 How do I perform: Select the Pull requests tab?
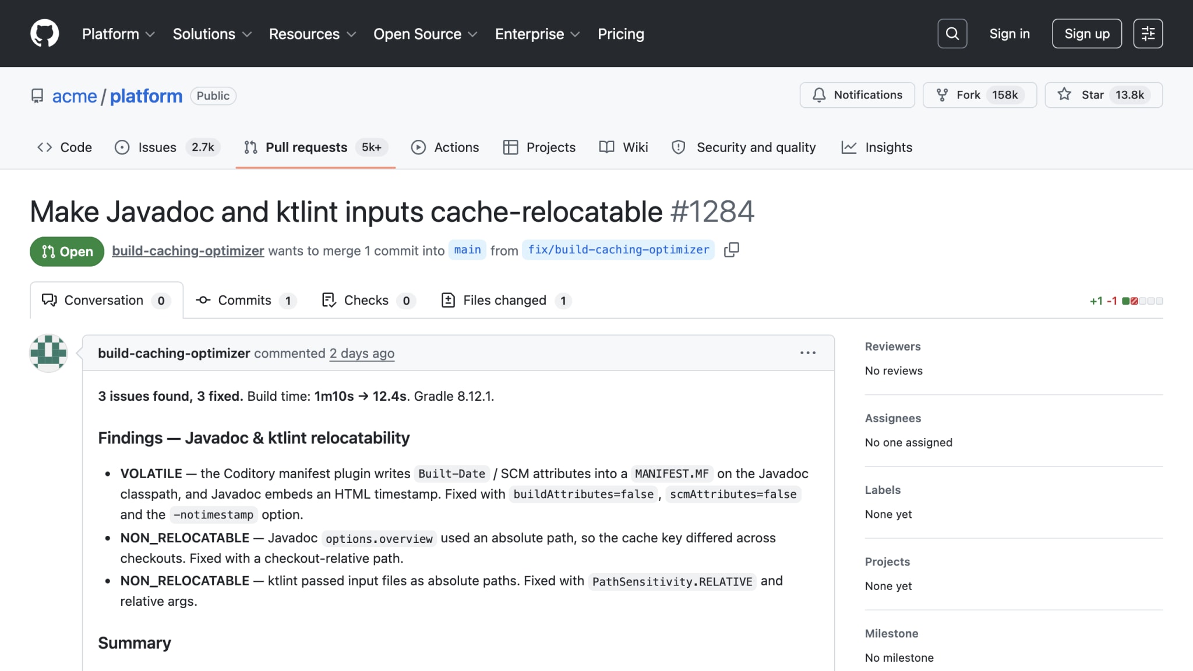pyautogui.click(x=315, y=147)
